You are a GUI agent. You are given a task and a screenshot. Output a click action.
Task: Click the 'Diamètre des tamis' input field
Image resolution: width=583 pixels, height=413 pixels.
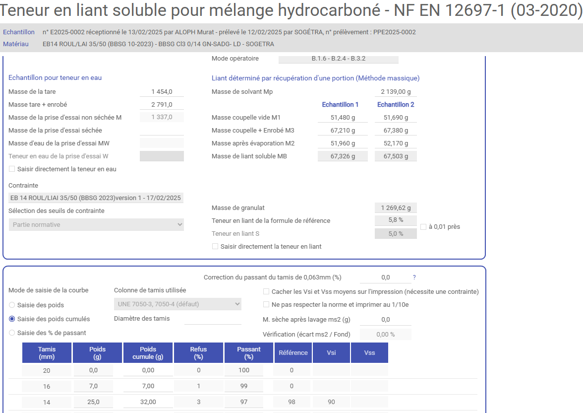[212, 319]
